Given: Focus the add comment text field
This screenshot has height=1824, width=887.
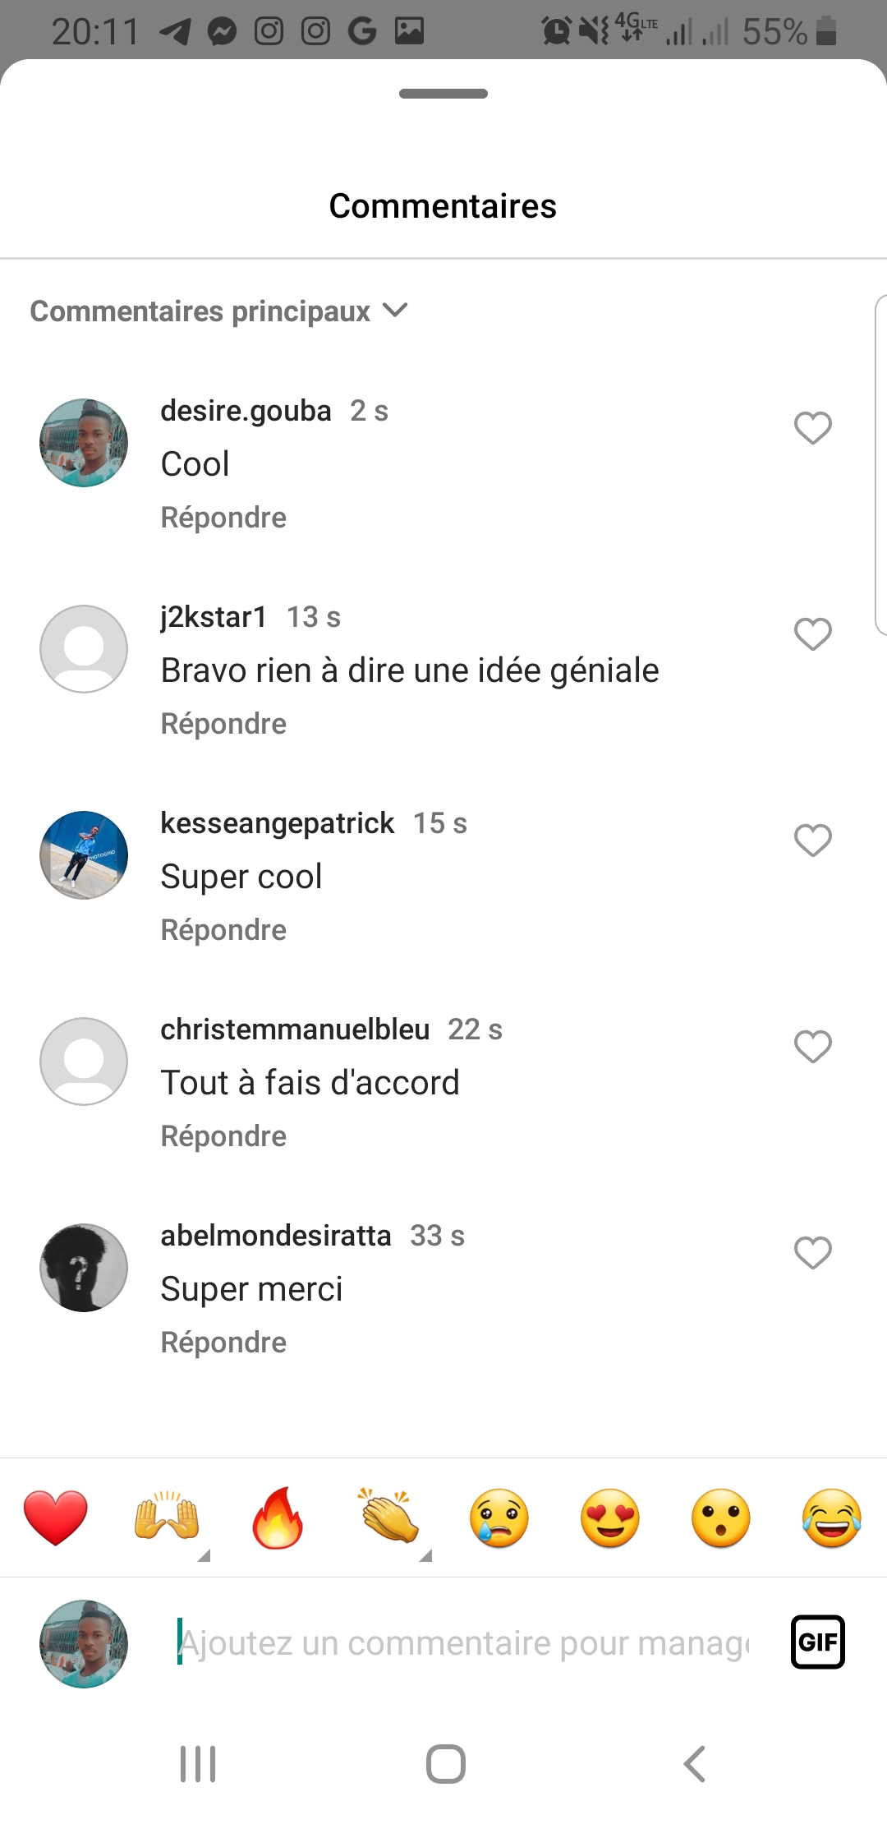Looking at the screenshot, I should point(464,1643).
